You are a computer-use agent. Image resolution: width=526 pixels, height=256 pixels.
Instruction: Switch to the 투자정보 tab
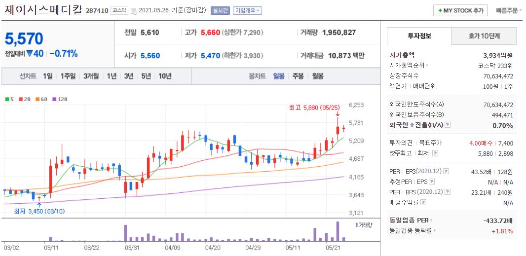tap(419, 36)
